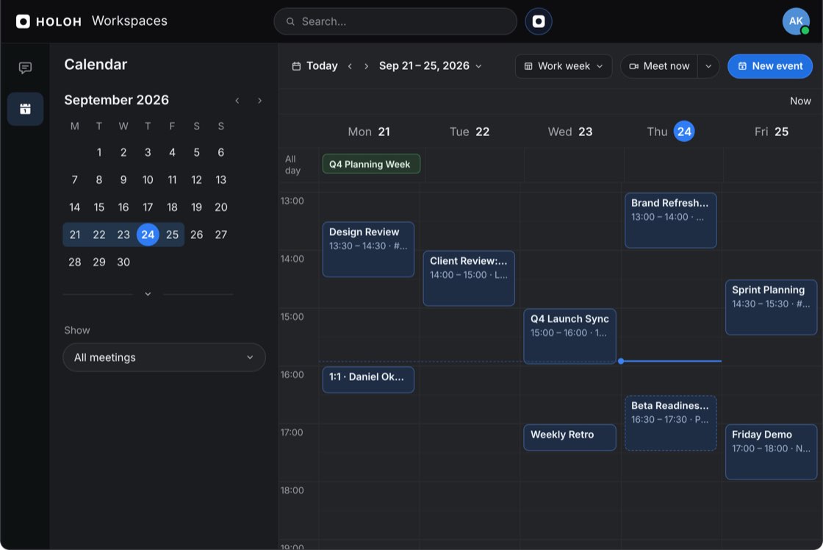The height and width of the screenshot is (550, 823).
Task: Open the Brand Refresh event on Thursday
Action: 670,220
